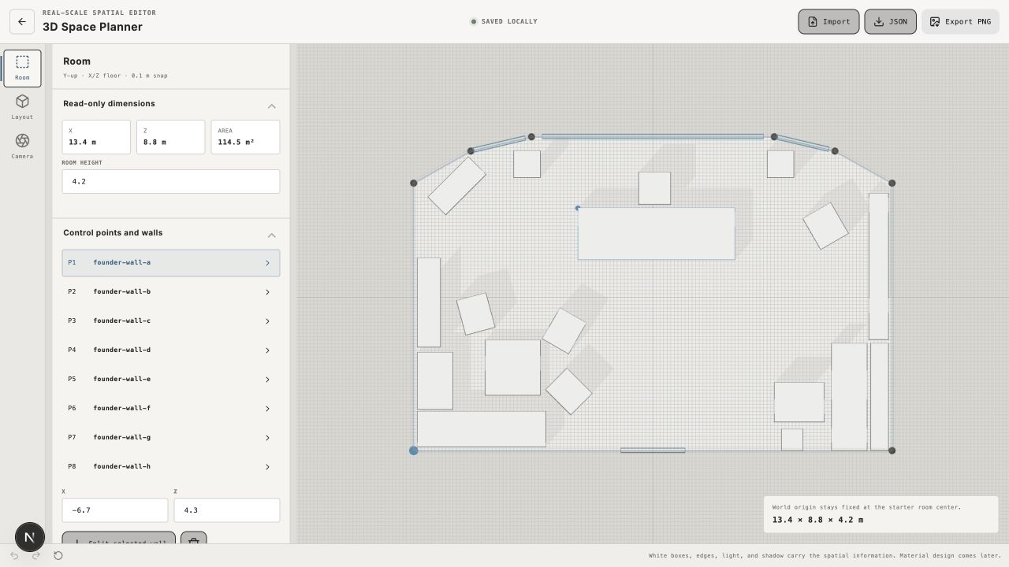Screen dimensions: 1009x567
Task: Select P6 founder-wall-f row
Action: (171, 409)
